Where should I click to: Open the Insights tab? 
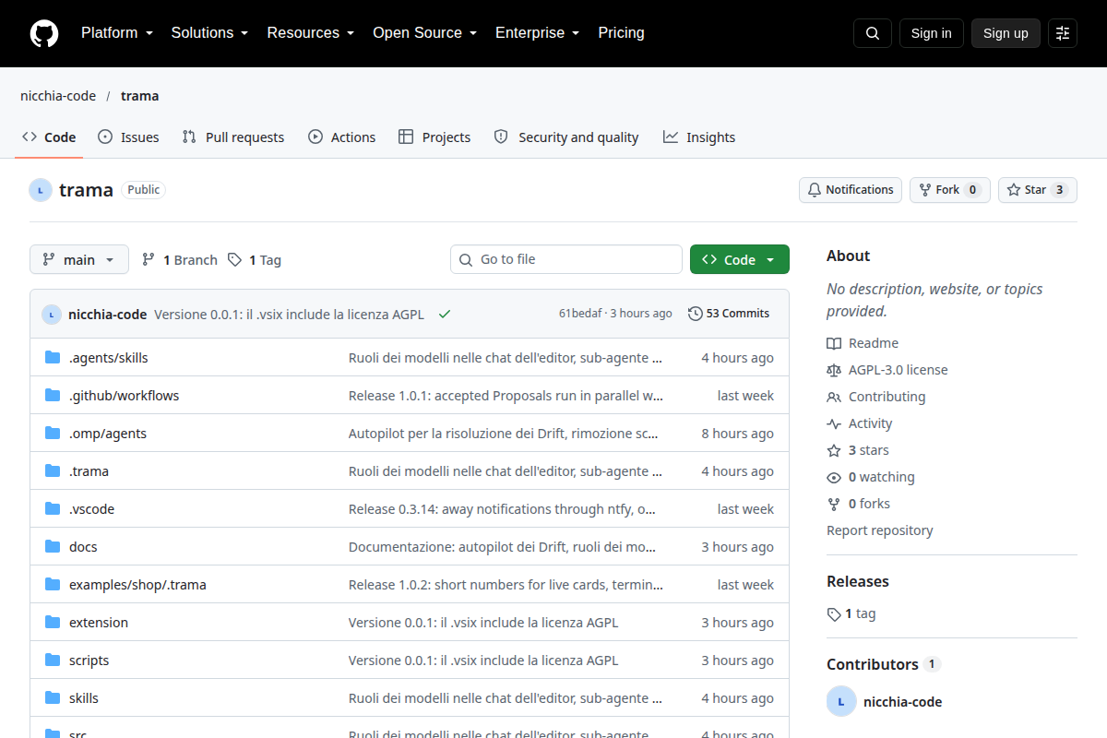point(699,137)
